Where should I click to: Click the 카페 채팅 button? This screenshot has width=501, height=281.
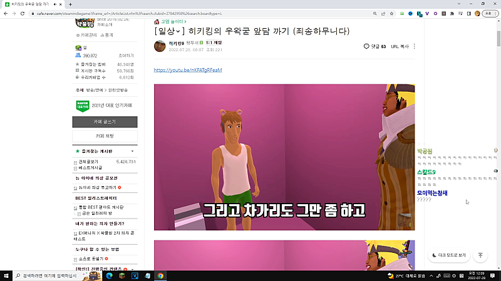pos(105,136)
